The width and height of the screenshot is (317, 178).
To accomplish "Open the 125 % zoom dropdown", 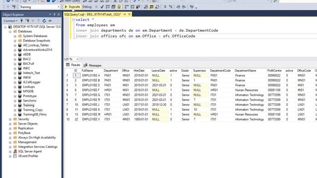I will pos(77,59).
